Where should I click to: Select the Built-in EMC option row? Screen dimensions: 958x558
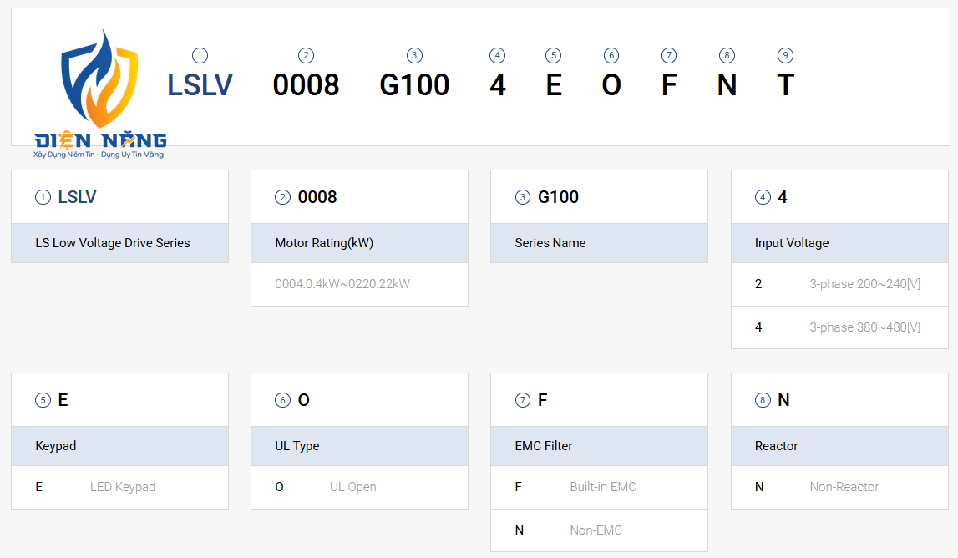[x=600, y=487]
